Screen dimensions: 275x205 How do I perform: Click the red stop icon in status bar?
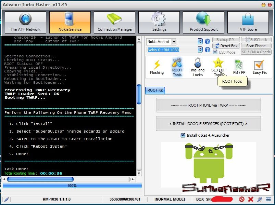click(x=242, y=199)
